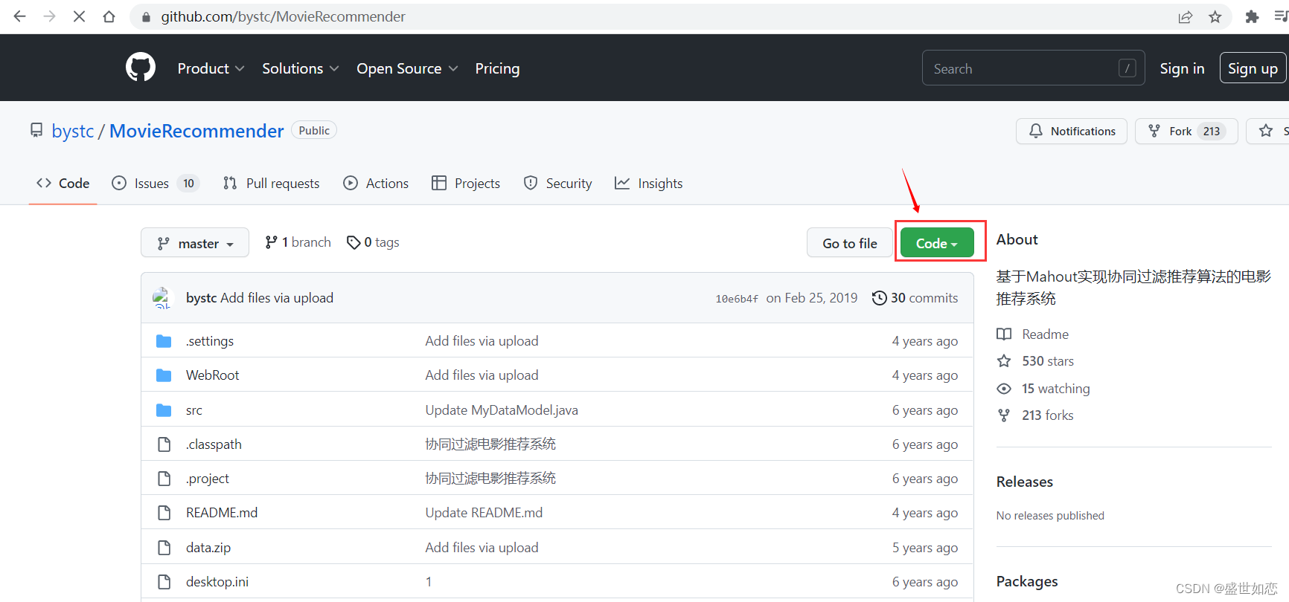Click the repository star button icon

click(1266, 131)
